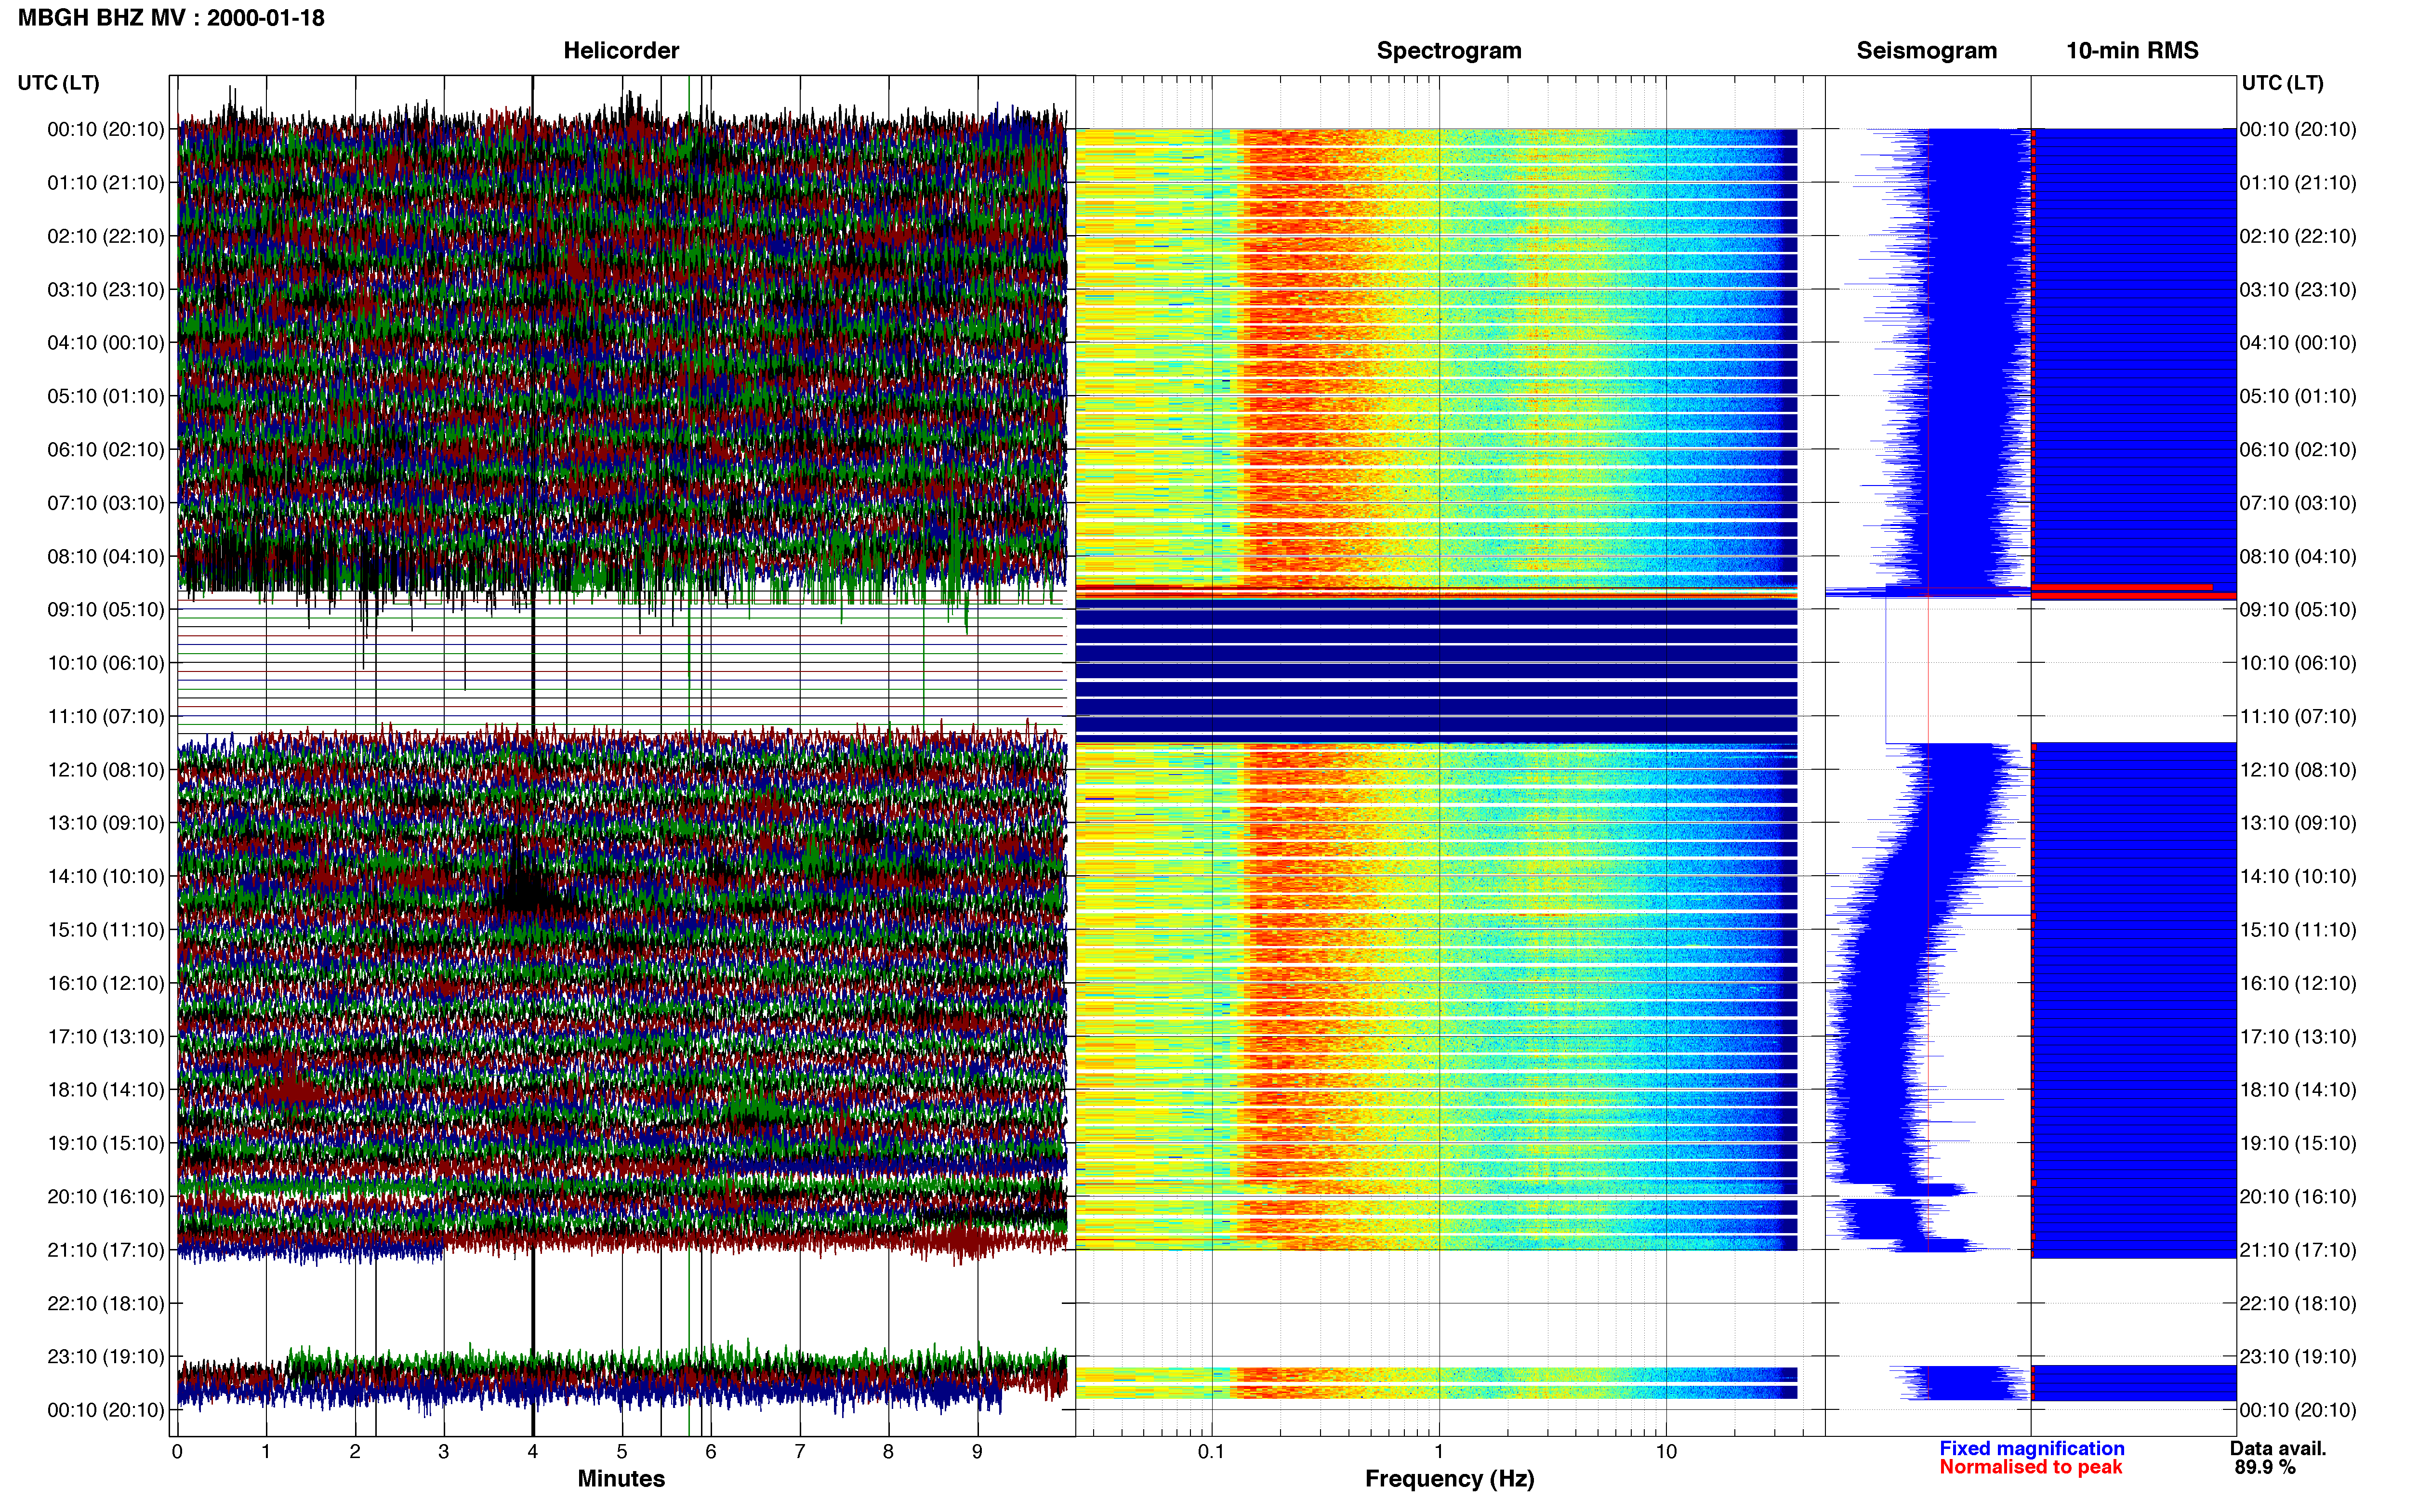The width and height of the screenshot is (2418, 1512).
Task: Click left time label '15:10 (11:10)'
Action: tap(106, 930)
